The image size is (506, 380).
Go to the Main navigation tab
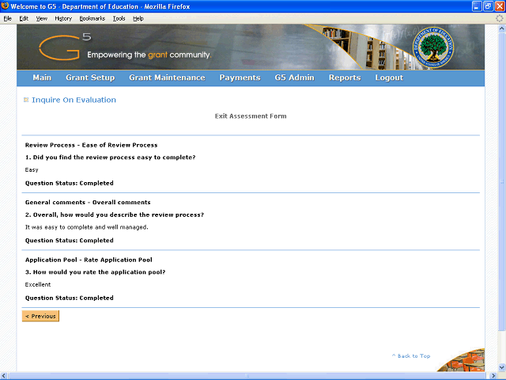(x=42, y=78)
